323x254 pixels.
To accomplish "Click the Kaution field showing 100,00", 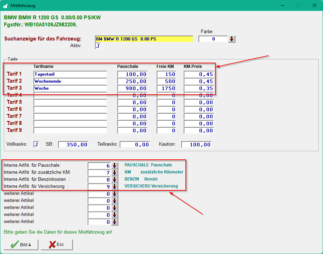I will click(x=196, y=144).
